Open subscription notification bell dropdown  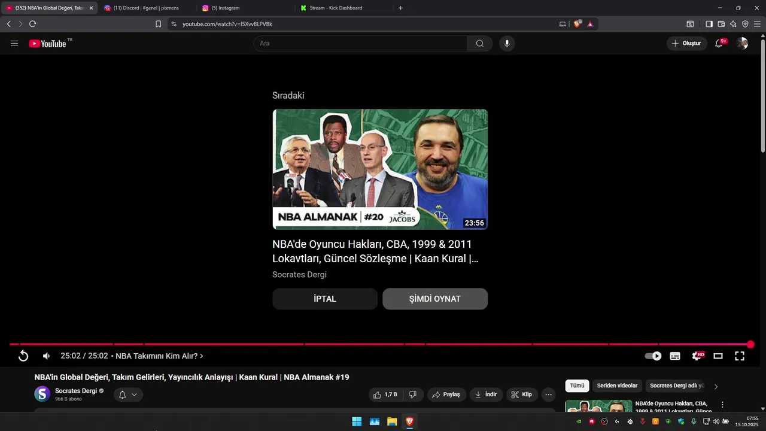128,394
